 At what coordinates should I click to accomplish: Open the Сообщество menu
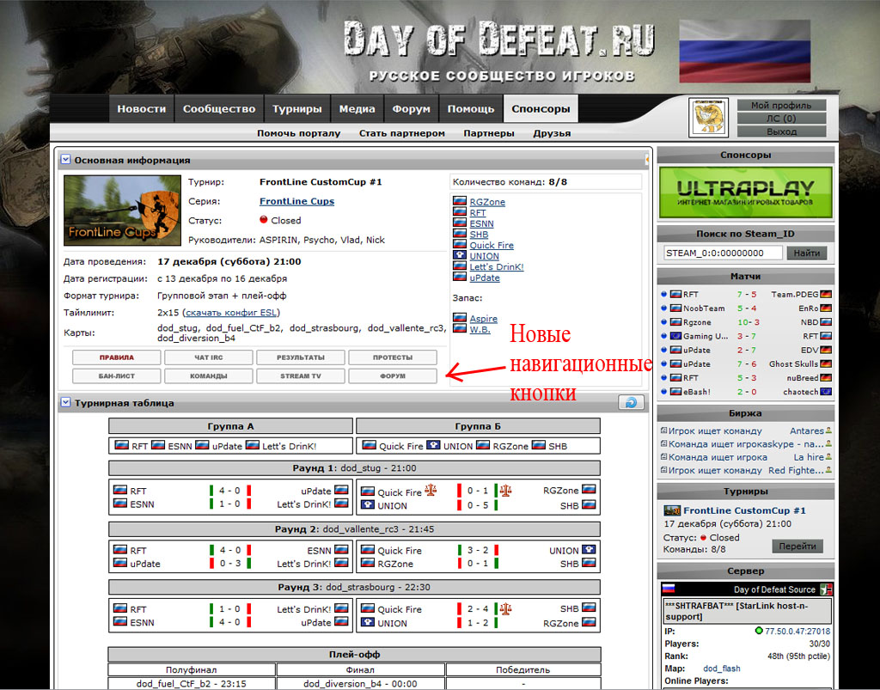click(219, 109)
